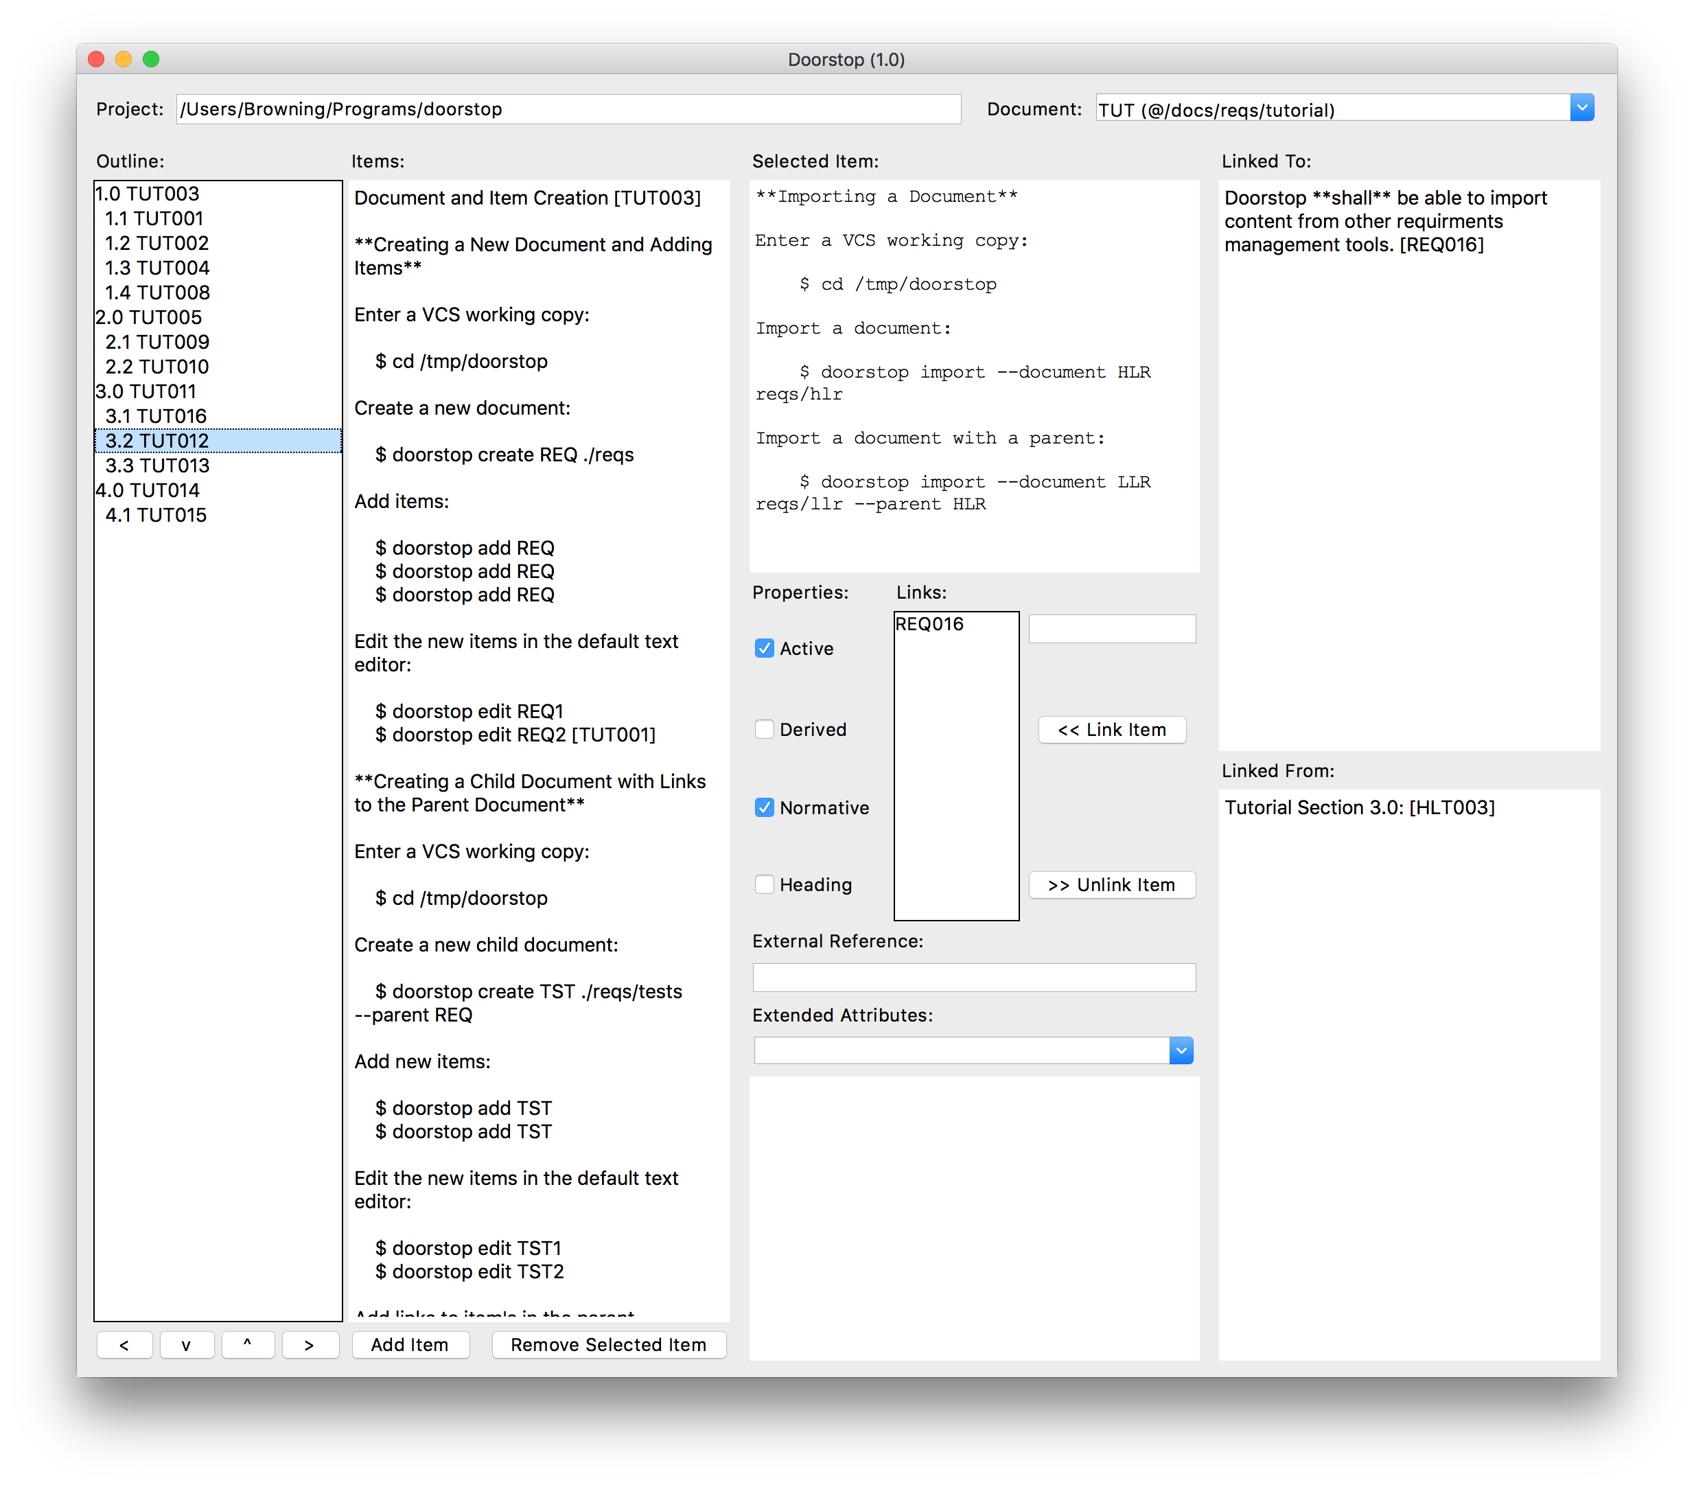Viewport: 1694px width, 1487px height.
Task: Click the External Reference input field
Action: coord(974,977)
